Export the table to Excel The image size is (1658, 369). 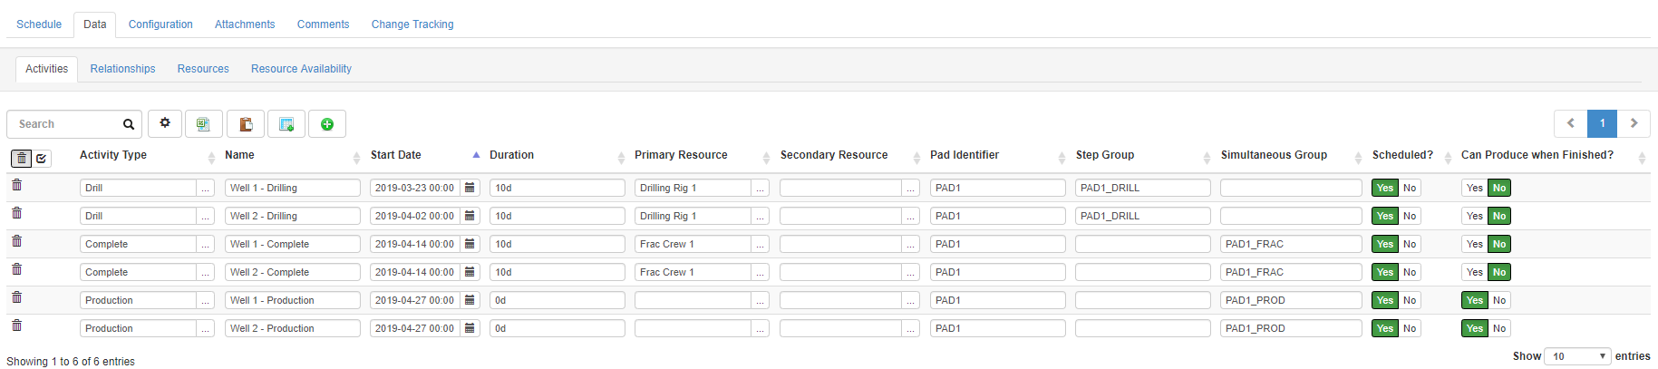203,123
